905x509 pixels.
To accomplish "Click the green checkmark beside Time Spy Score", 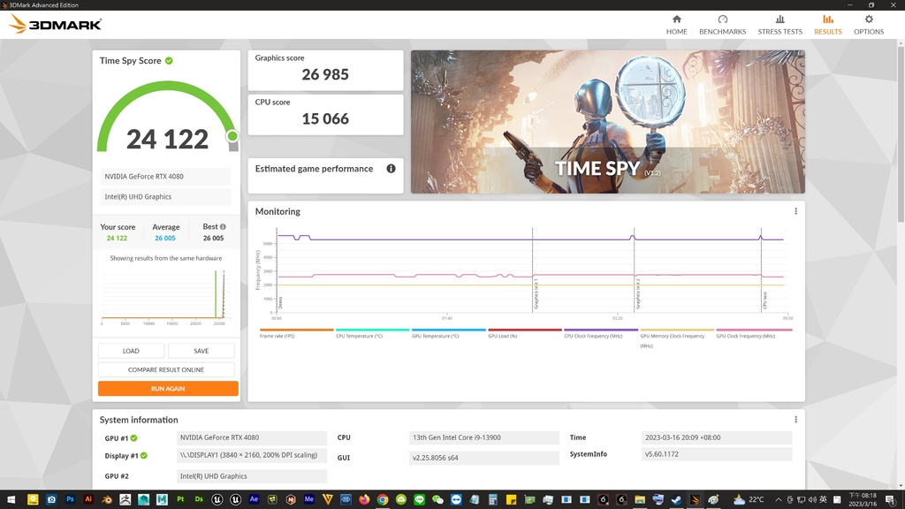I will coord(169,61).
